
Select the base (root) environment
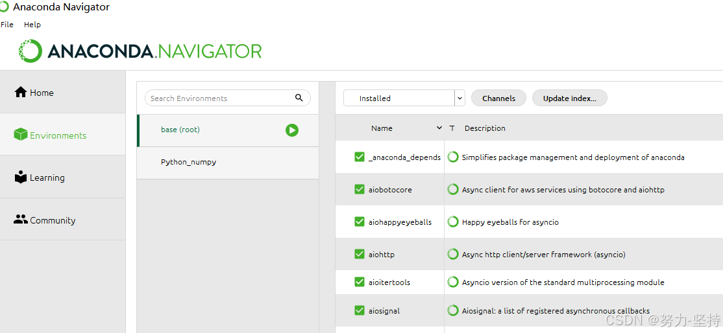[x=228, y=130]
